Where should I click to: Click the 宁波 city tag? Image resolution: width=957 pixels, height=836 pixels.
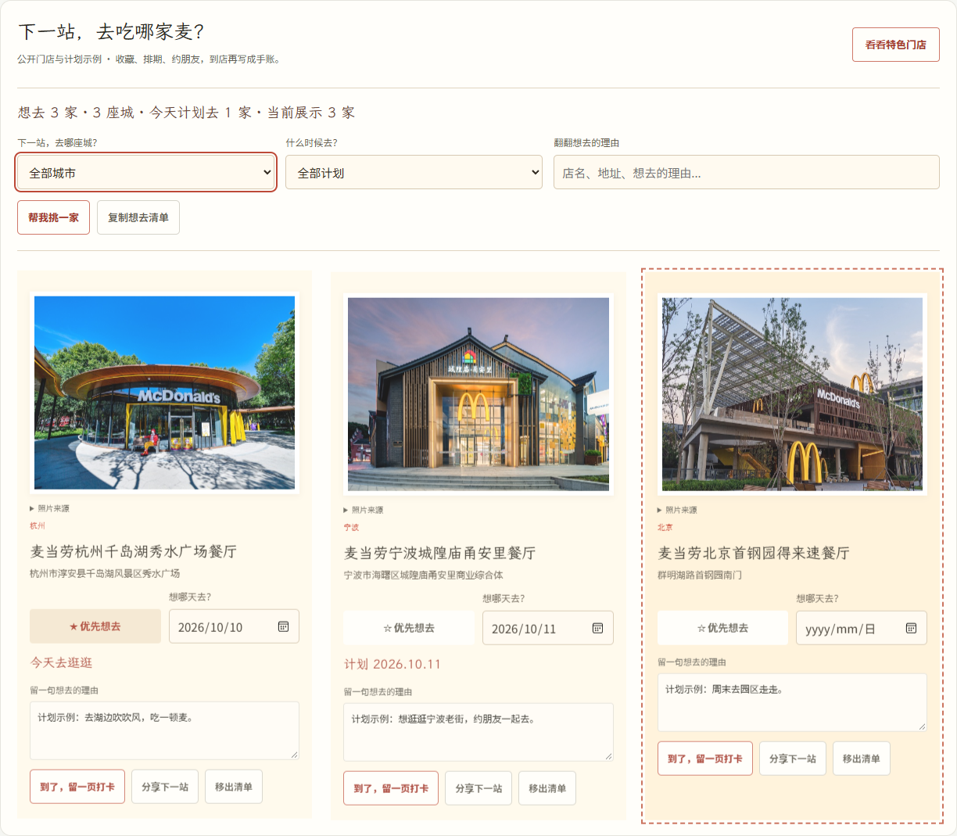pos(352,527)
